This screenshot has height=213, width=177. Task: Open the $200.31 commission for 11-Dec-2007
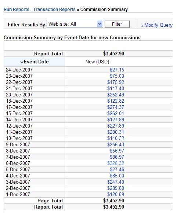[x=116, y=132]
